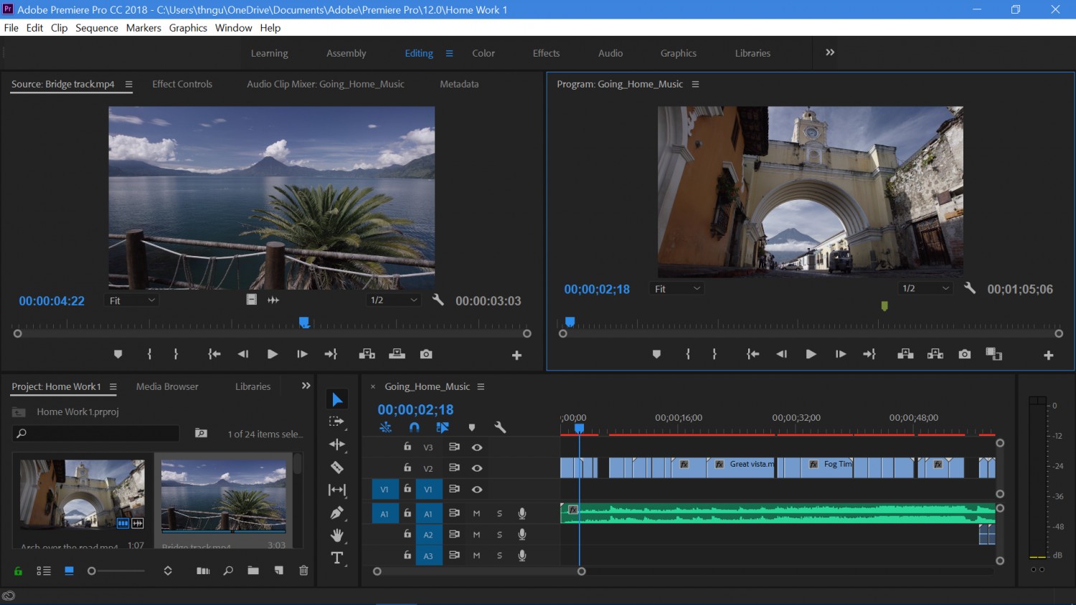Open Program monitor settings wrench
1076x605 pixels.
(x=970, y=288)
